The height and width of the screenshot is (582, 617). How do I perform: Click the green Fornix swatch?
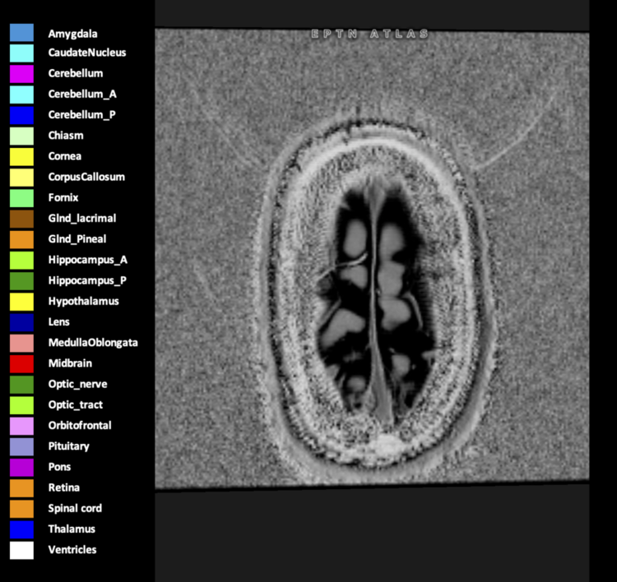click(21, 198)
